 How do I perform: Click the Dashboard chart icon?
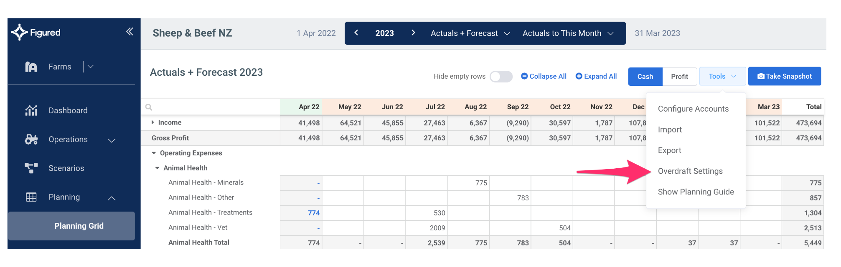(x=31, y=110)
